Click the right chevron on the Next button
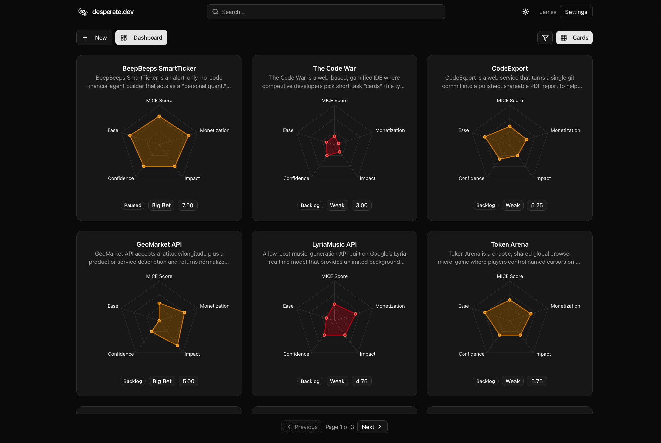Viewport: 661px width, 443px height. pyautogui.click(x=380, y=427)
